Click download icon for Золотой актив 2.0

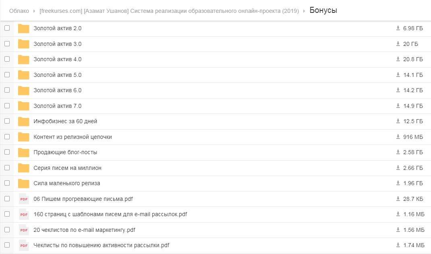[x=398, y=28]
